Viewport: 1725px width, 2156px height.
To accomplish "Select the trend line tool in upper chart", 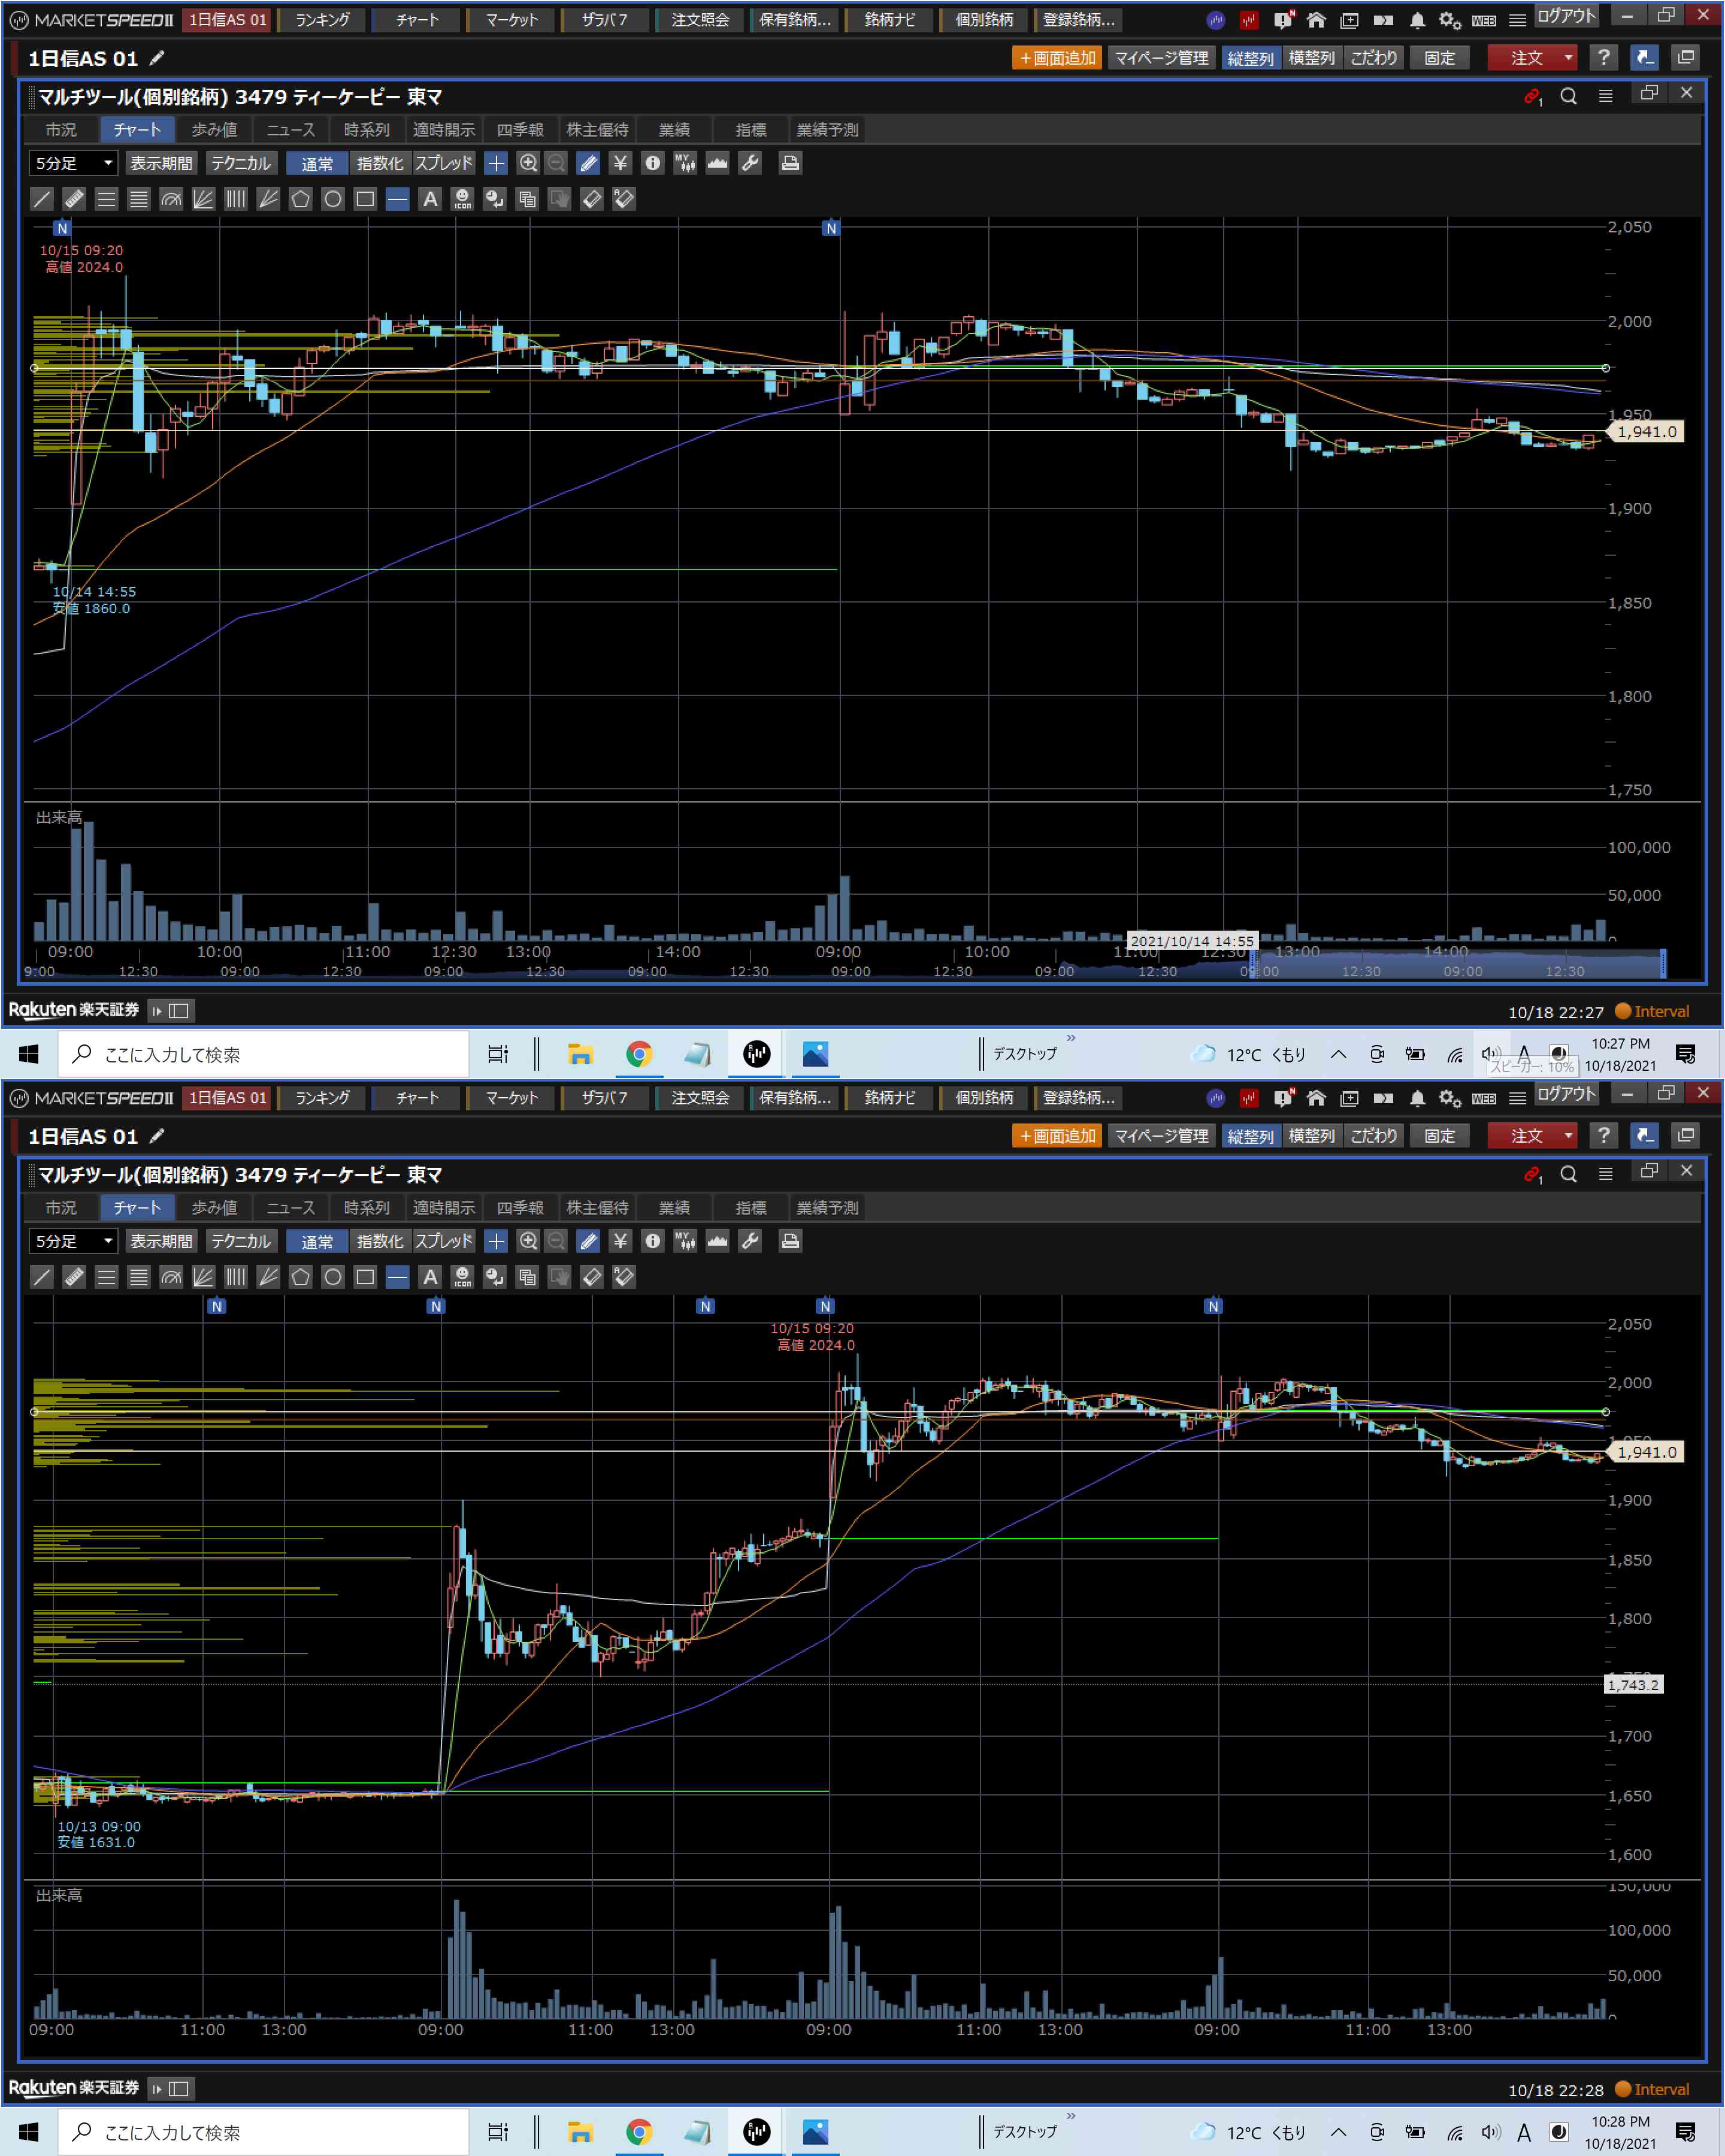I will point(42,199).
